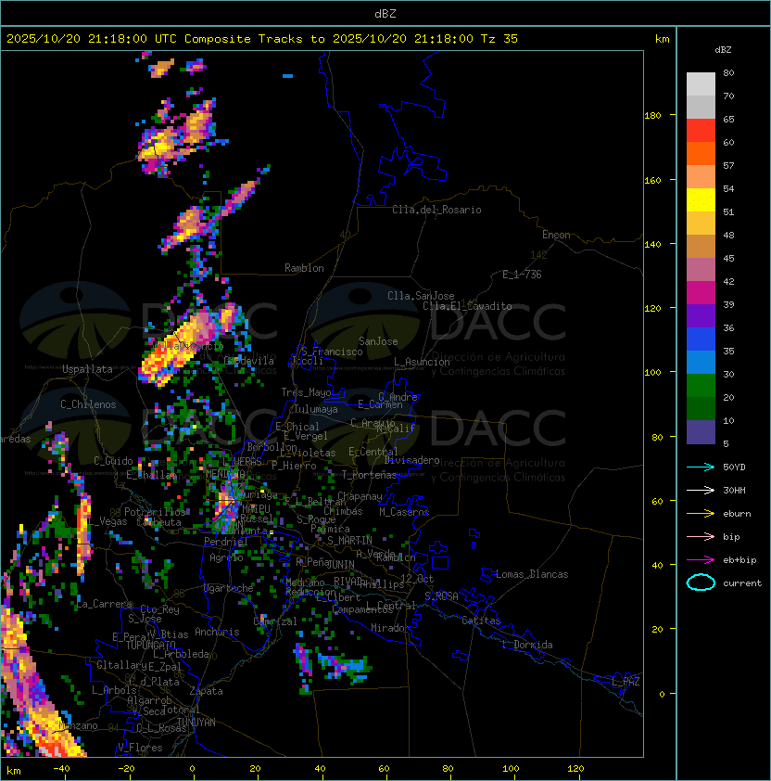The width and height of the screenshot is (771, 781).
Task: Click the Carrizal map label
Action: coord(275,621)
